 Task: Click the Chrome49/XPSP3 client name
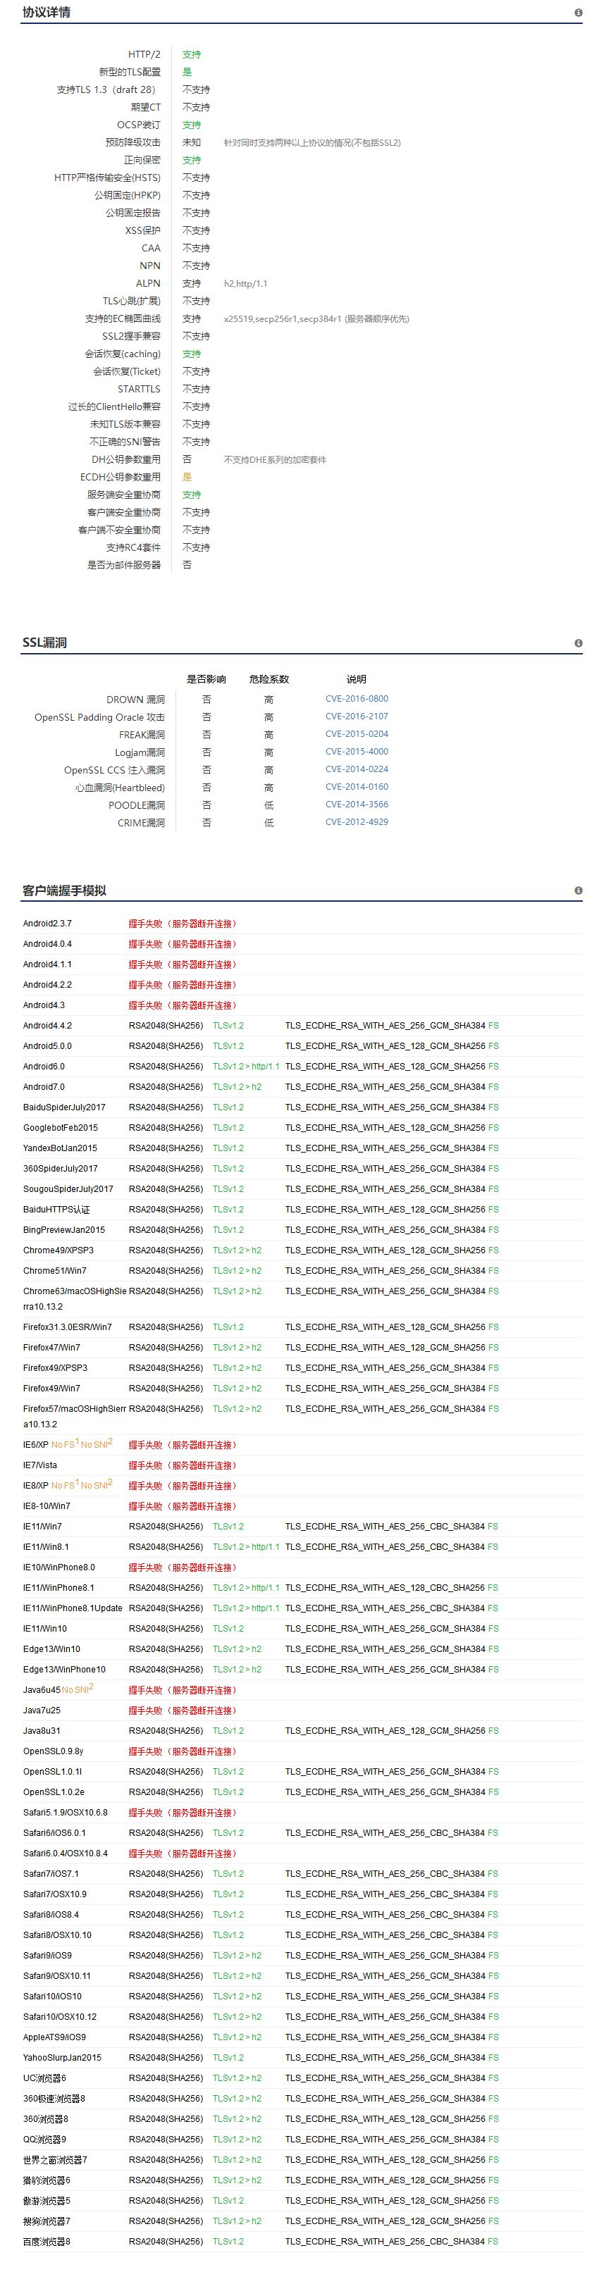point(58,1250)
